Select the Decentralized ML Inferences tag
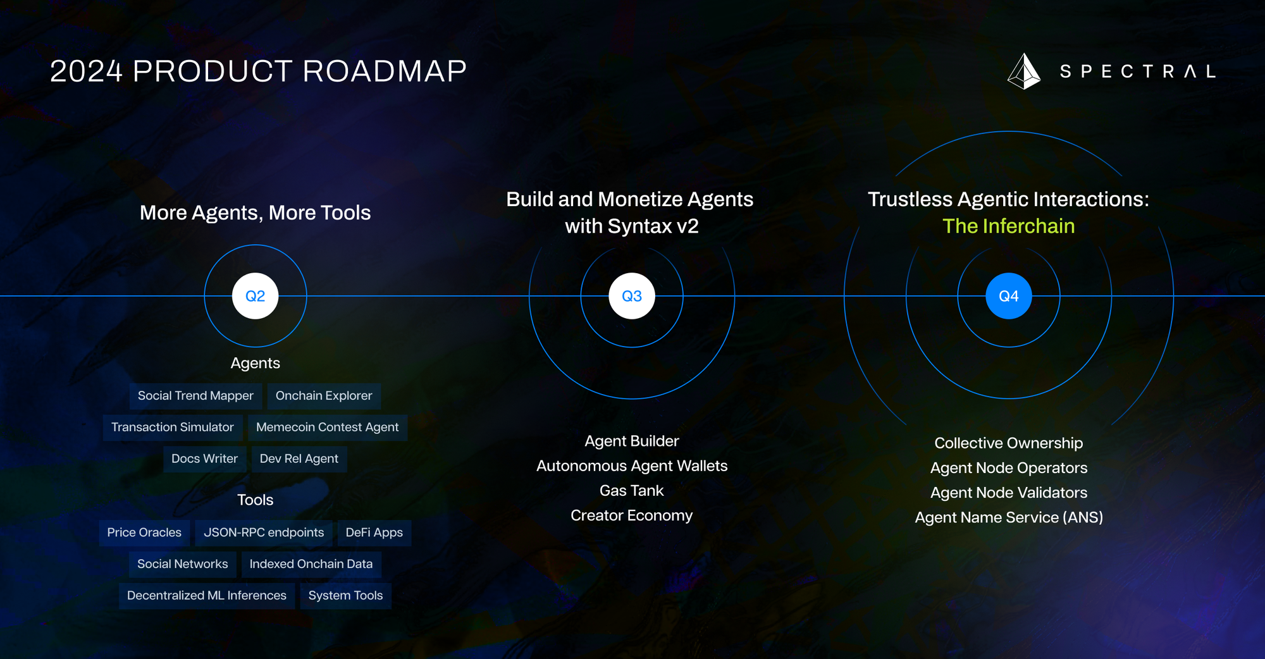 point(207,596)
